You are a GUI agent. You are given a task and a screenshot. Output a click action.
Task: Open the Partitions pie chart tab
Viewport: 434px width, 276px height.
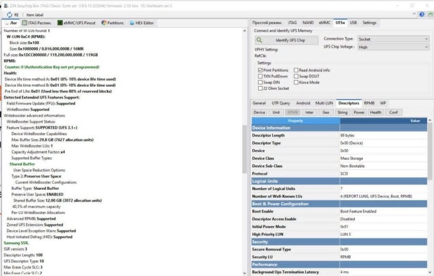(x=104, y=23)
